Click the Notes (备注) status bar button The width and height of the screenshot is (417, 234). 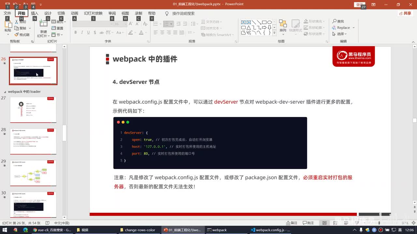(x=292, y=223)
